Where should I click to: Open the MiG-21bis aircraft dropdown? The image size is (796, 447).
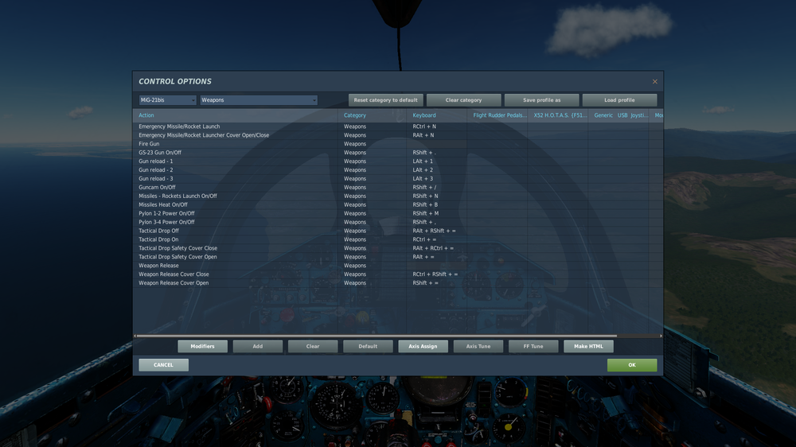click(x=167, y=100)
